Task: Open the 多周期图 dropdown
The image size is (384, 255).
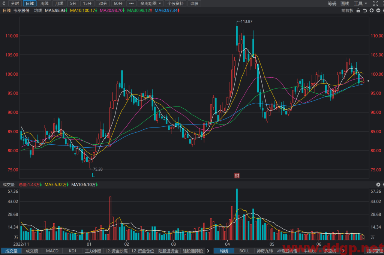Action: tap(150, 3)
